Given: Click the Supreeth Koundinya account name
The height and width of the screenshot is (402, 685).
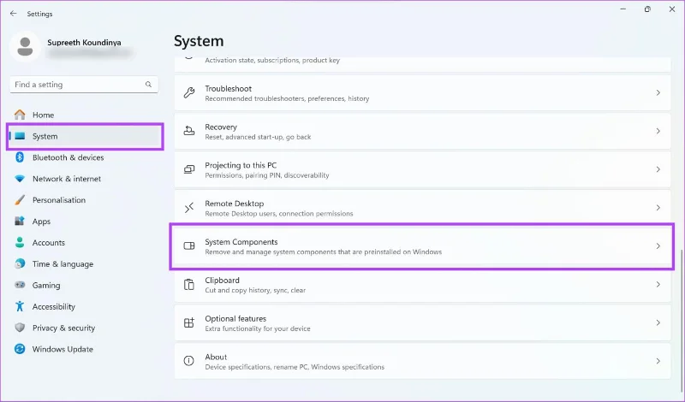Looking at the screenshot, I should 84,43.
